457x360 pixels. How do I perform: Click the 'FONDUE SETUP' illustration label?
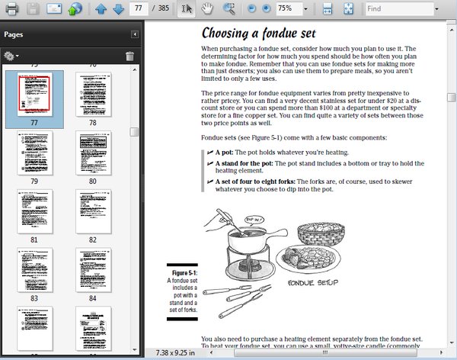pyautogui.click(x=313, y=283)
